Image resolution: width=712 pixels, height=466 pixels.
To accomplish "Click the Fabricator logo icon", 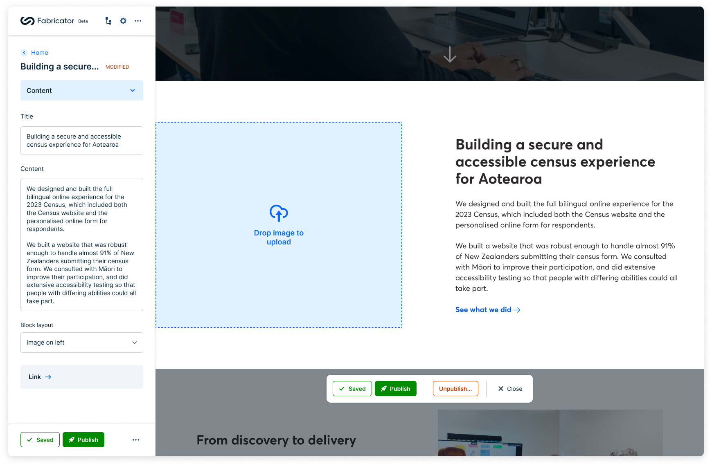I will coord(27,21).
